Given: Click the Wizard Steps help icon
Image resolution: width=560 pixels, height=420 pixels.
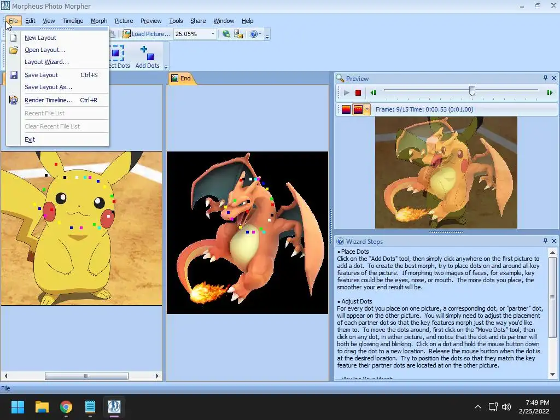Looking at the screenshot, I should click(340, 241).
